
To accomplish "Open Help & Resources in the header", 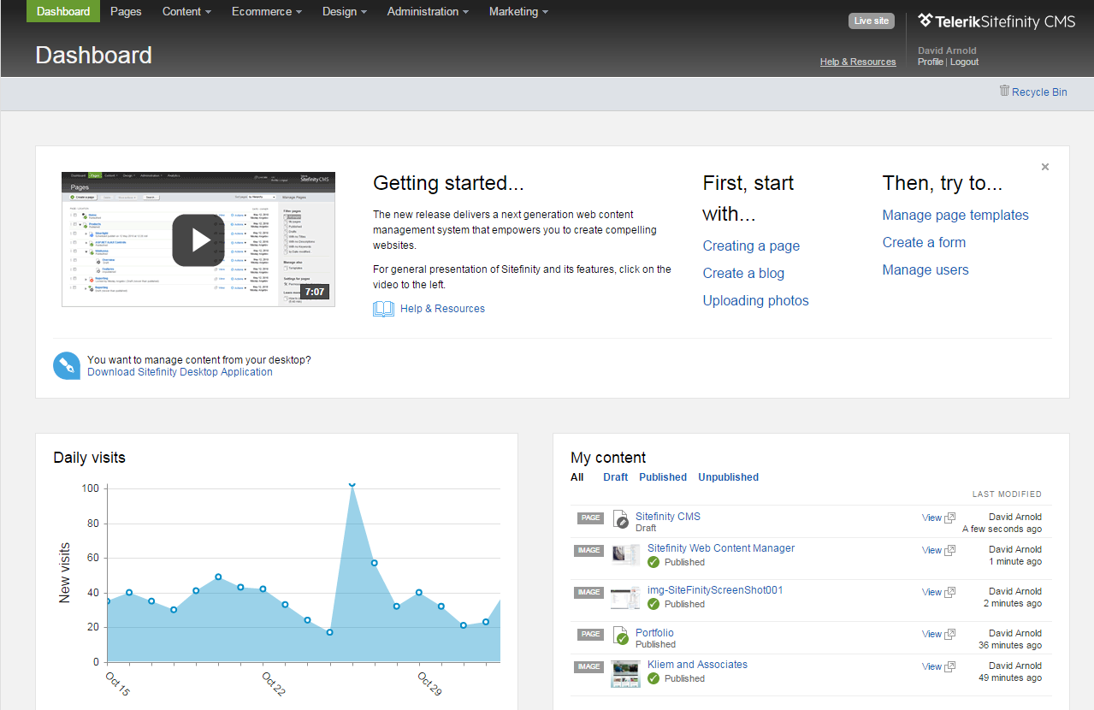I will 858,62.
